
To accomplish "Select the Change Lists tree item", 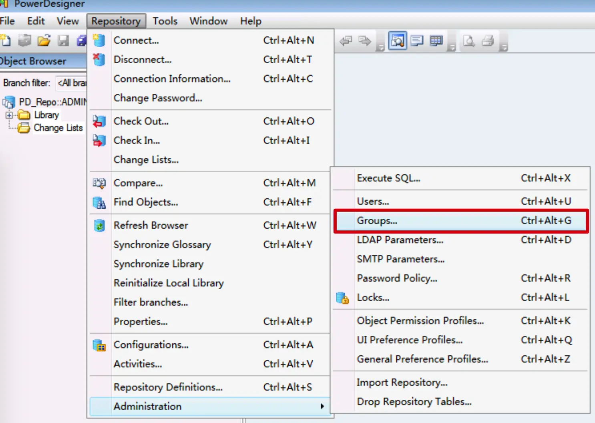I will coord(58,128).
